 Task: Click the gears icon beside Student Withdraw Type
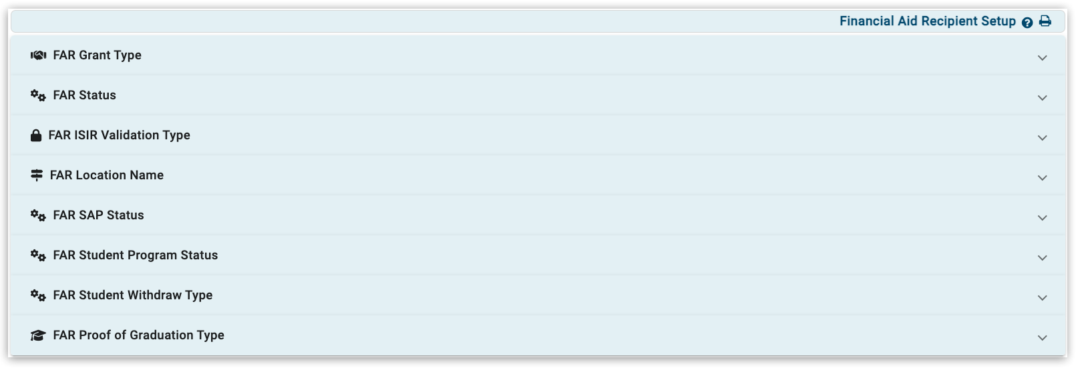click(x=38, y=295)
